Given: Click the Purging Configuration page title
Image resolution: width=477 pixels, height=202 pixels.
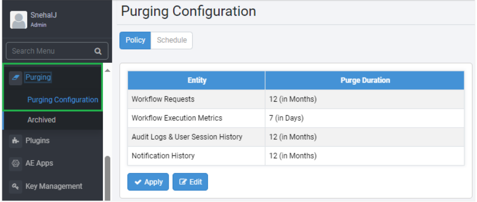Looking at the screenshot, I should (x=189, y=12).
